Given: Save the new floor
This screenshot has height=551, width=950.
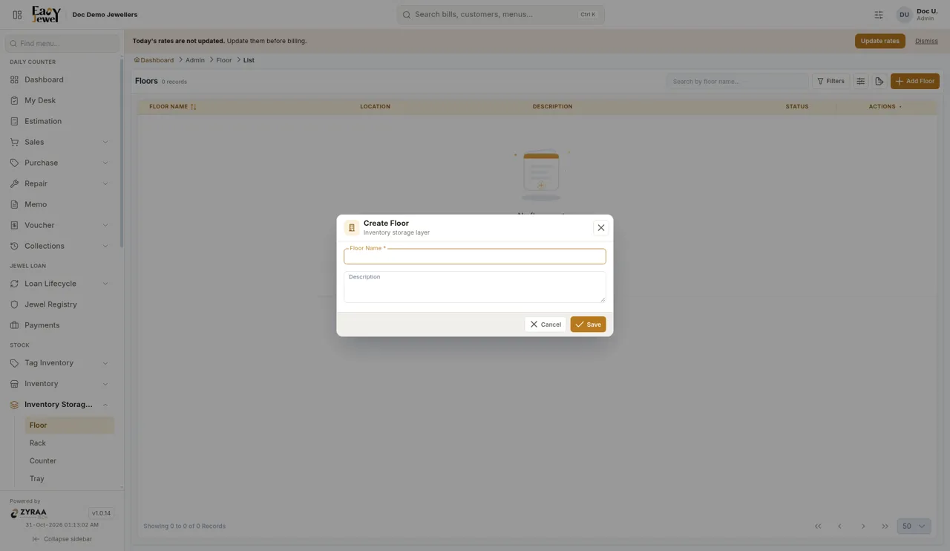Looking at the screenshot, I should click(588, 325).
